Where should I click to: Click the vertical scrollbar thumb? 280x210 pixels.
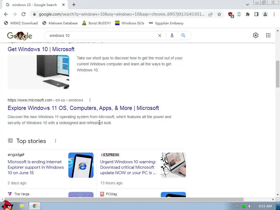(x=278, y=74)
